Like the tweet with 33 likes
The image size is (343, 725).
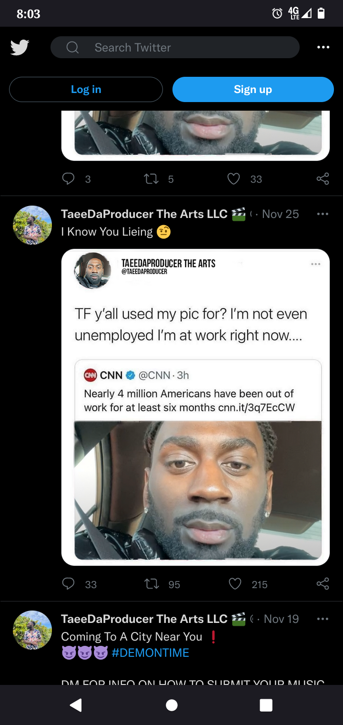pyautogui.click(x=233, y=179)
